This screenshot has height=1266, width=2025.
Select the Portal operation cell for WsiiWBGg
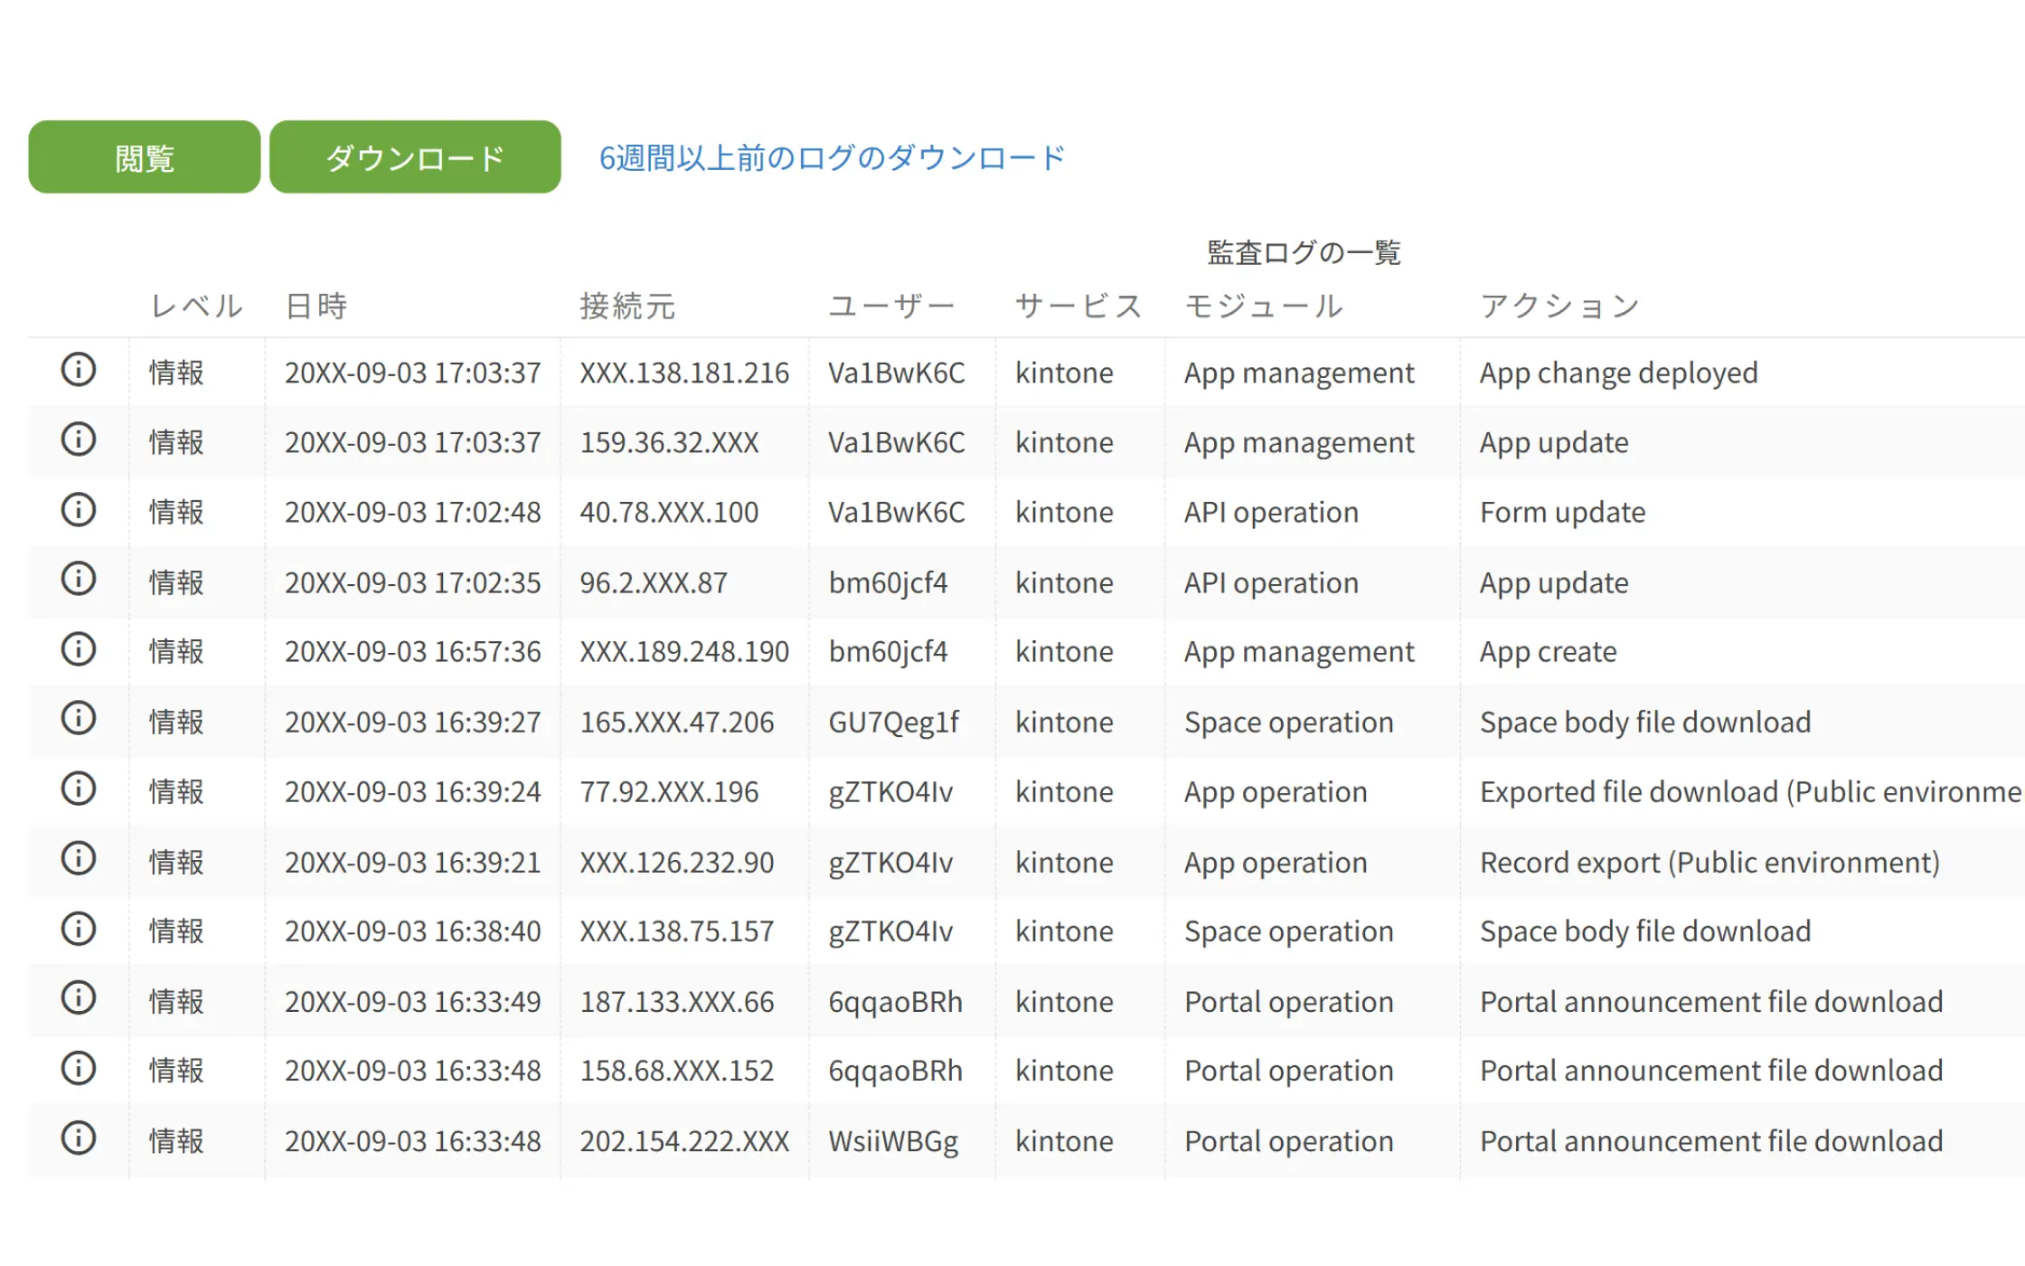tap(1288, 1141)
